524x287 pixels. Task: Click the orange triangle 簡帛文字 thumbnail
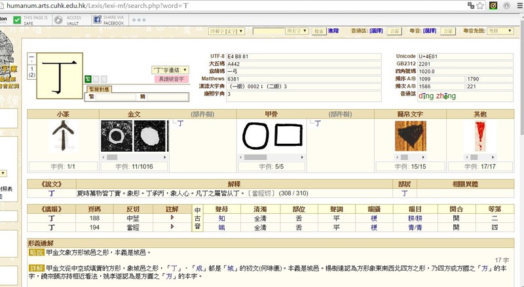click(410, 137)
